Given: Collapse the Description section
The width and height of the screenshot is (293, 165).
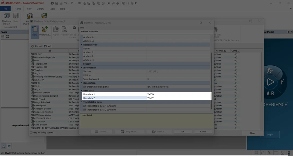Looking at the screenshot, I should [81, 83].
